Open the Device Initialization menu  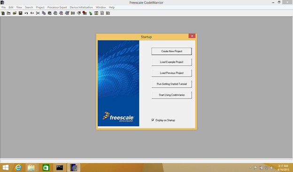point(81,7)
